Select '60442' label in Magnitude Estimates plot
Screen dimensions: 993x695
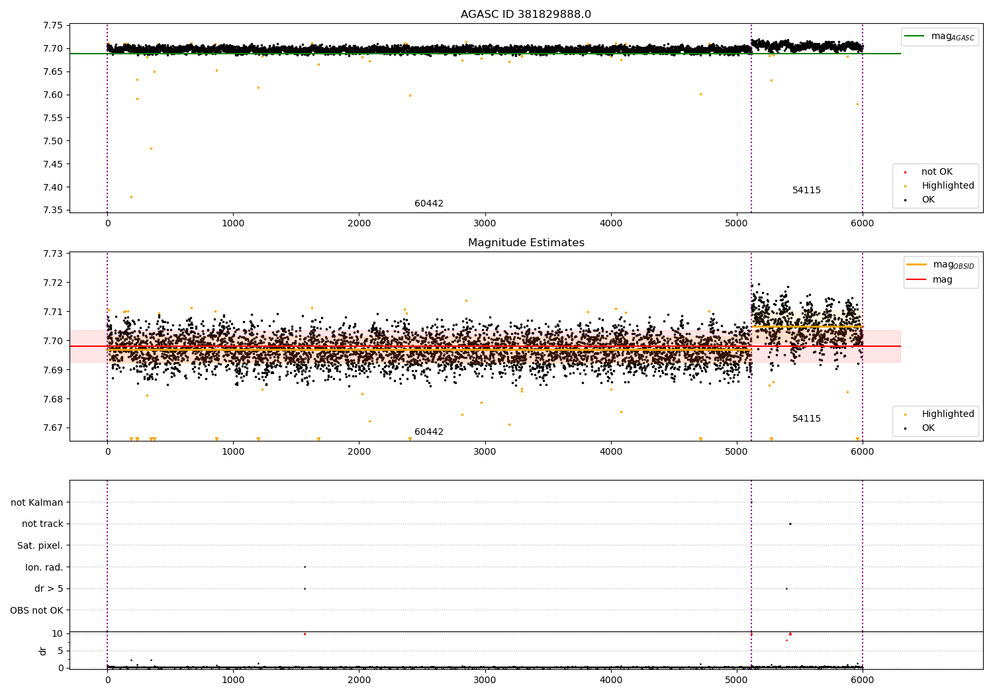coord(429,432)
